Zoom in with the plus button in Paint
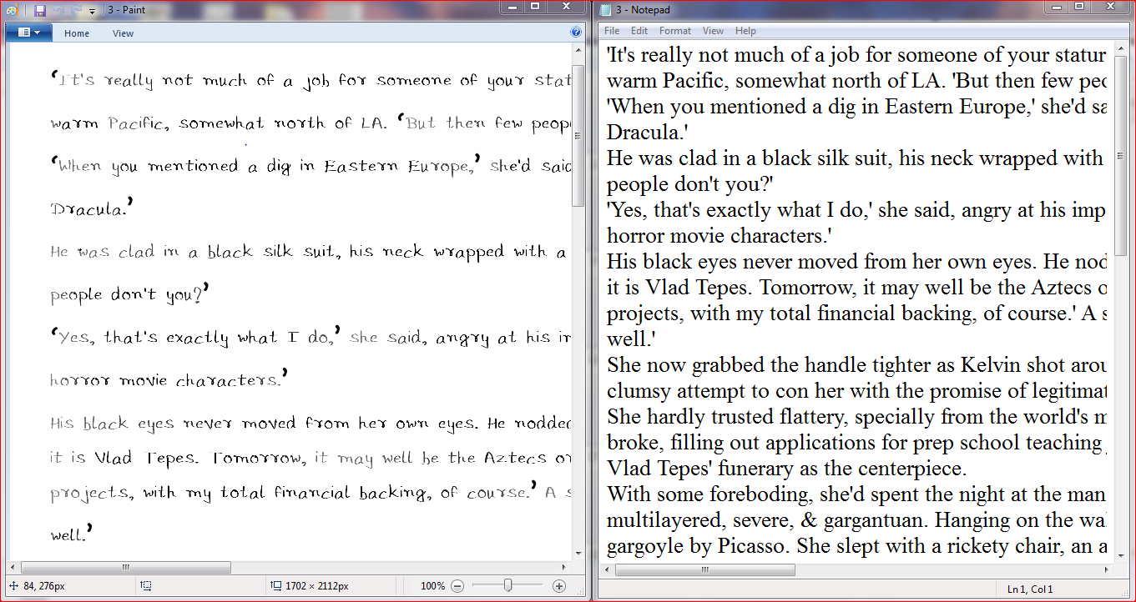The width and height of the screenshot is (1136, 602). (x=559, y=586)
